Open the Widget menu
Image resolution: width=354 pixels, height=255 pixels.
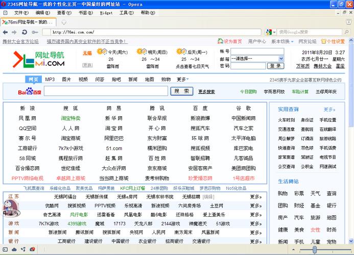[106, 13]
